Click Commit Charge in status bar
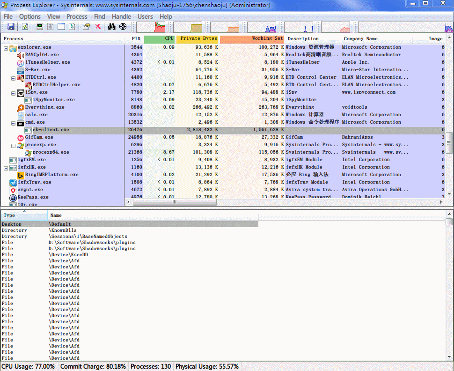Screen dimensions: 454x371 tap(93, 366)
